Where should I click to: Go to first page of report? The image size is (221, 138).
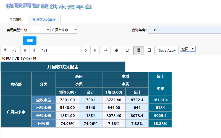tap(25, 50)
